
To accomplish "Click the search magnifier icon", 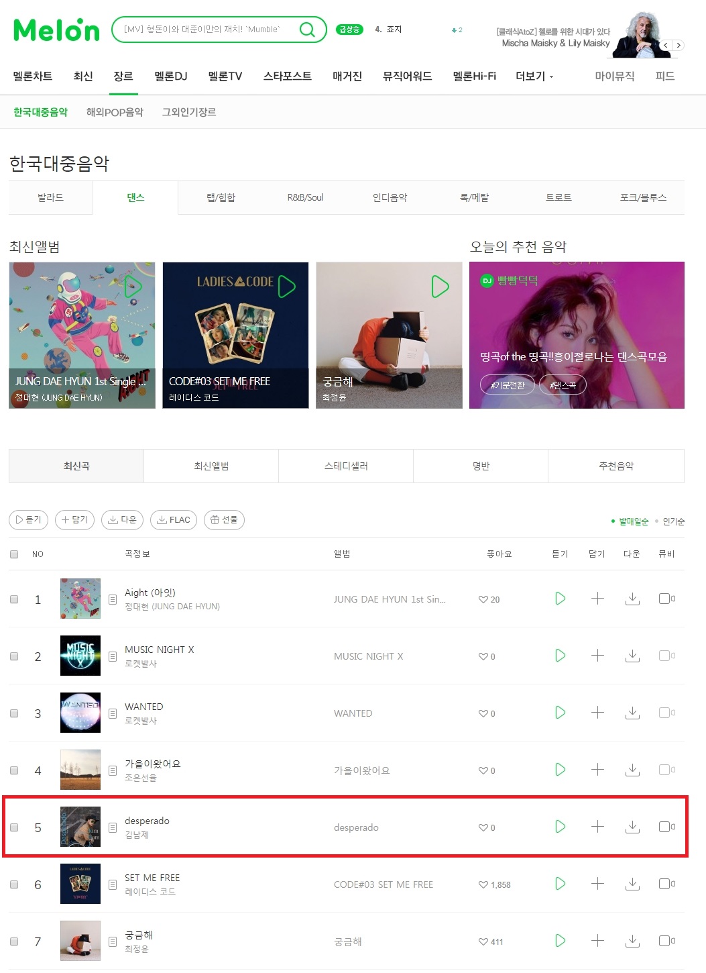I will pyautogui.click(x=307, y=30).
